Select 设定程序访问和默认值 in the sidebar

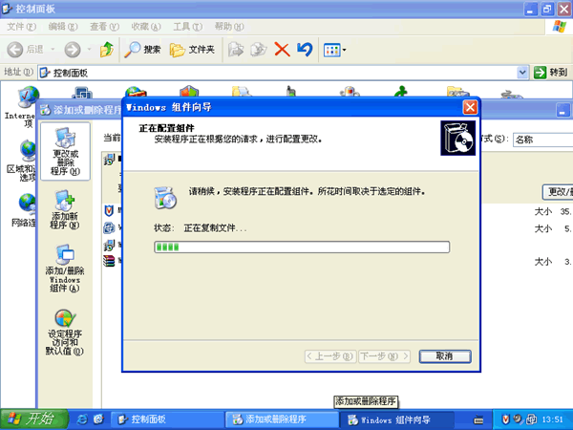[x=65, y=333]
